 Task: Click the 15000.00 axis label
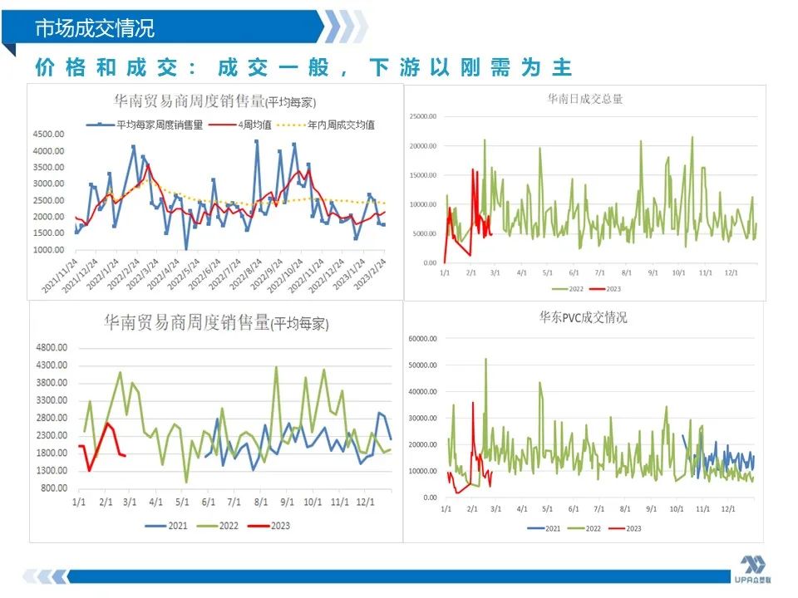click(x=423, y=175)
